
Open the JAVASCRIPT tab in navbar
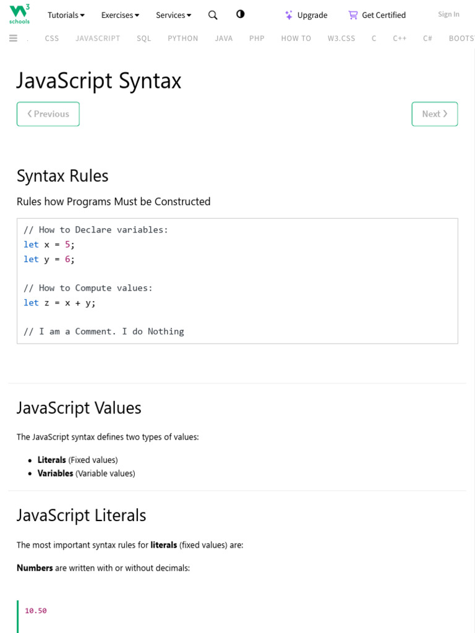pyautogui.click(x=98, y=38)
